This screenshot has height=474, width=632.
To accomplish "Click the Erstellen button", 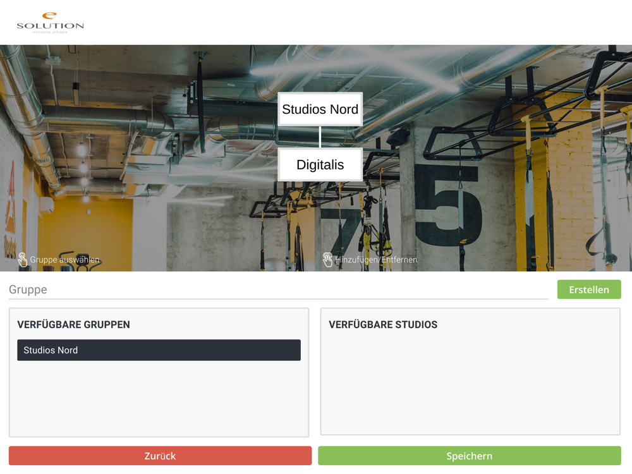I will pyautogui.click(x=589, y=289).
